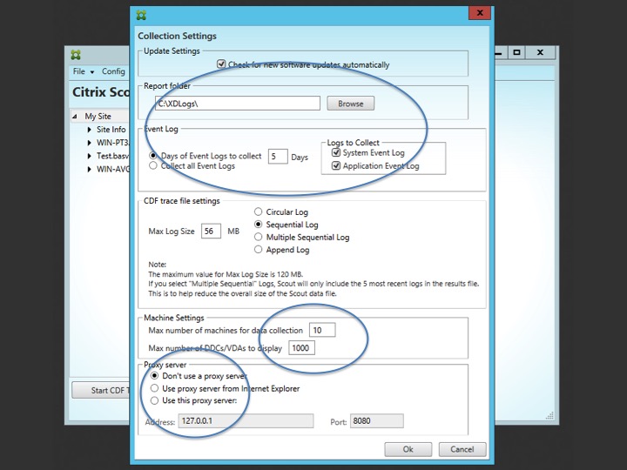The image size is (627, 470).
Task: Select My Site tree item
Action: 98,117
